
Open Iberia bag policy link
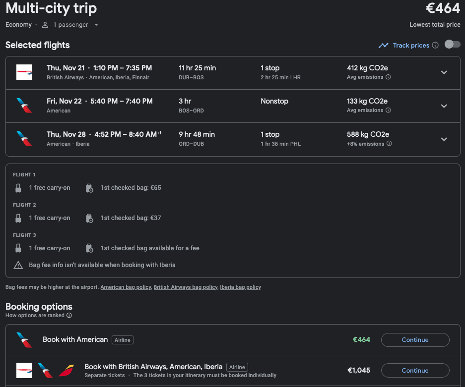pyautogui.click(x=240, y=287)
